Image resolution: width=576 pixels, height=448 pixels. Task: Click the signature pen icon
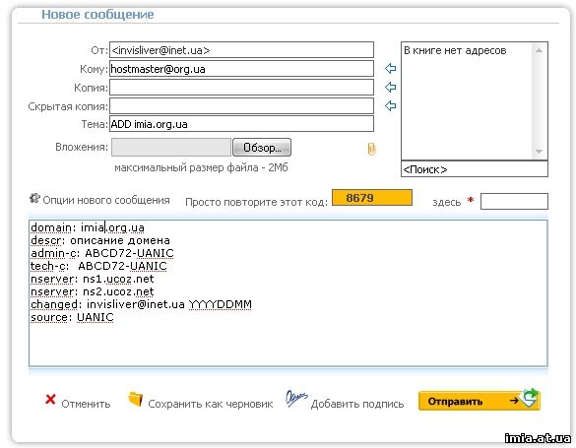(x=296, y=398)
